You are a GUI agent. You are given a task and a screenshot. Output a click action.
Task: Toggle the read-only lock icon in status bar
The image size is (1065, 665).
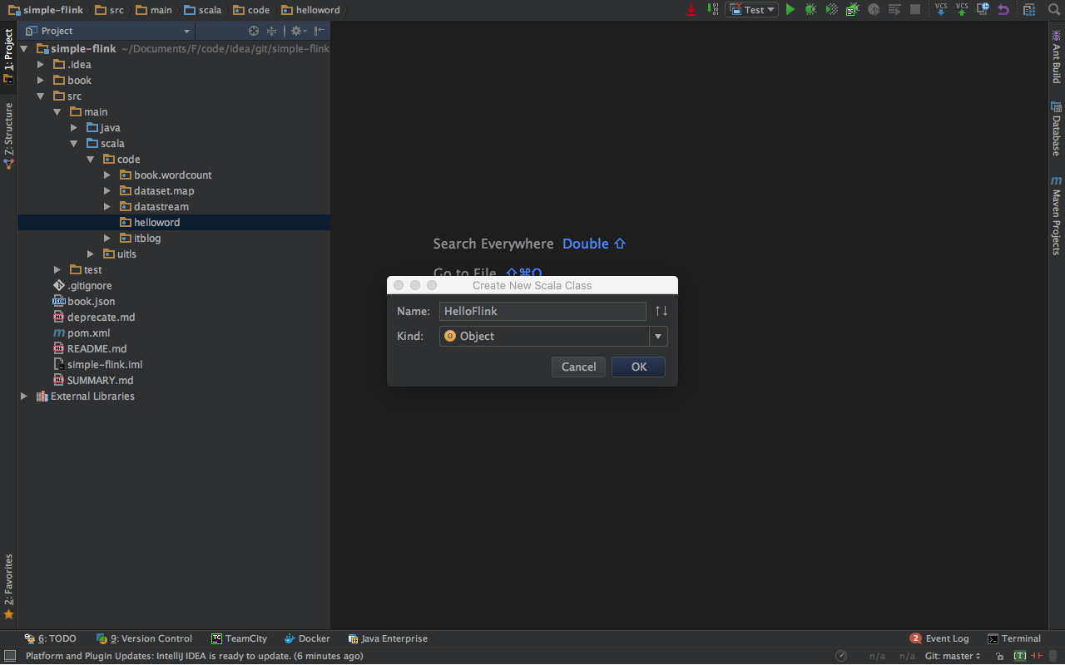[999, 656]
